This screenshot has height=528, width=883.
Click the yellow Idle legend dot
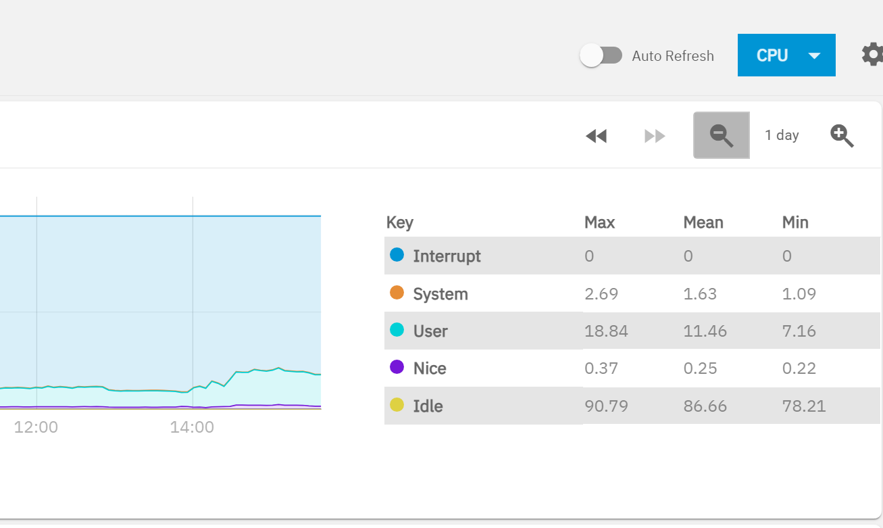pos(397,405)
